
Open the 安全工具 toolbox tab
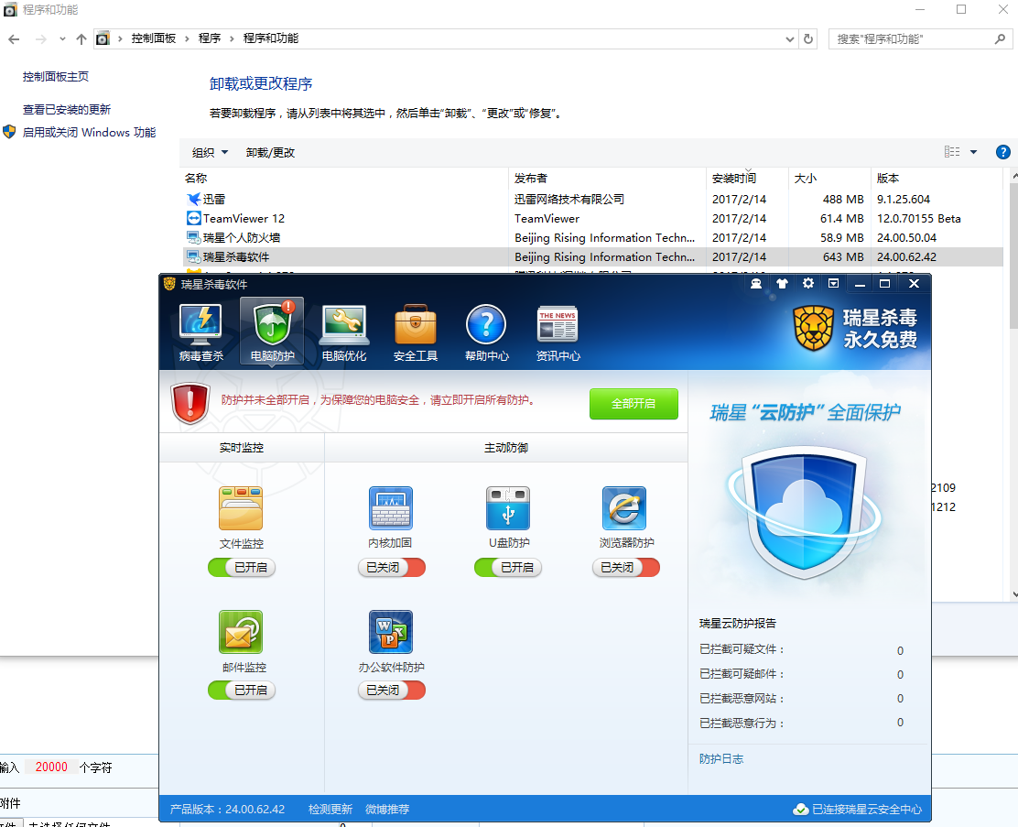coord(416,332)
